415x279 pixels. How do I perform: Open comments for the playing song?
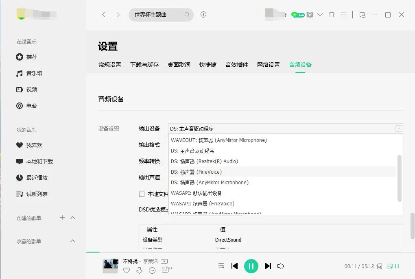coord(152,270)
